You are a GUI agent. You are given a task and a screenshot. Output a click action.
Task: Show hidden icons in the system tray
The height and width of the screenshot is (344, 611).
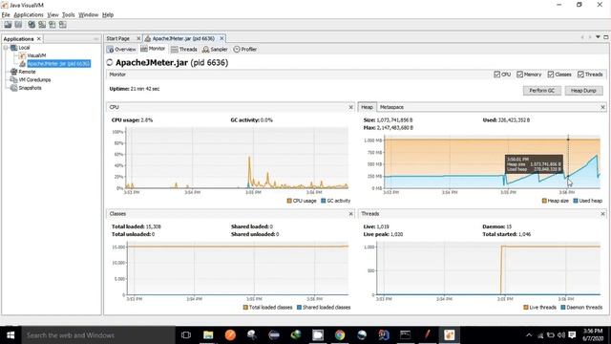[x=529, y=335]
